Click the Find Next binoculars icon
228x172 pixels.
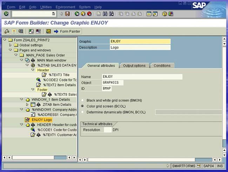(x=111, y=14)
